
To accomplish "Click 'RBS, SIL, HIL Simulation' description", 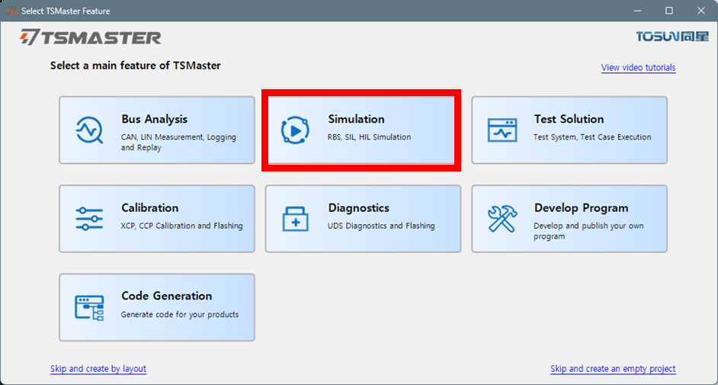I will click(x=369, y=137).
